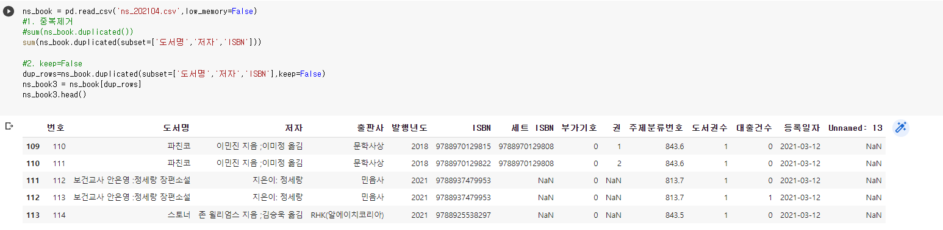This screenshot has height=230, width=943.
Task: Click 발행년도 2018 in row 109
Action: pyautogui.click(x=420, y=146)
